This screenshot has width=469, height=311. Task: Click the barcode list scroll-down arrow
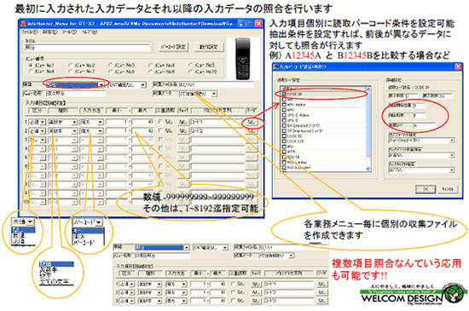(x=368, y=169)
